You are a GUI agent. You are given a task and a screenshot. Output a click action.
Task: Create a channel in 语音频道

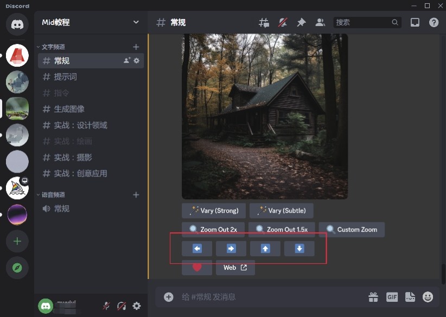pos(136,195)
